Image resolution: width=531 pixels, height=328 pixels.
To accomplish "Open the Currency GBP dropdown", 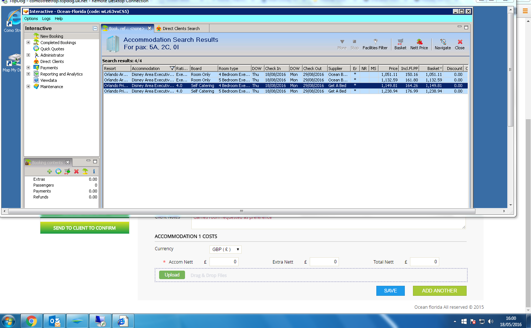I will tap(225, 250).
